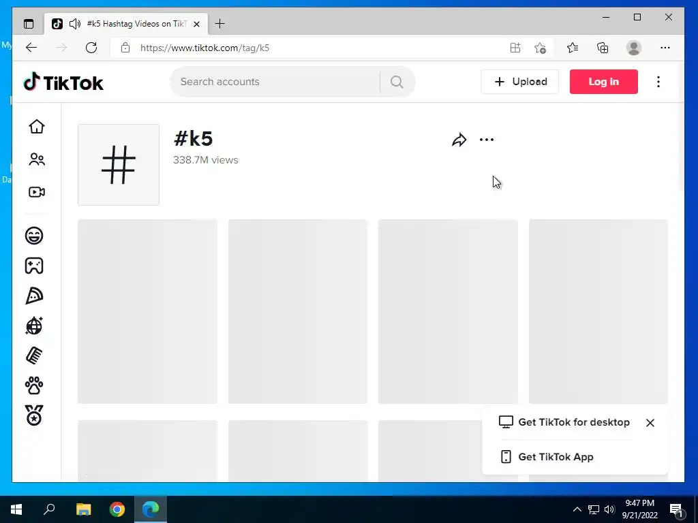Add this page to favorites star
The image size is (698, 523).
540,48
